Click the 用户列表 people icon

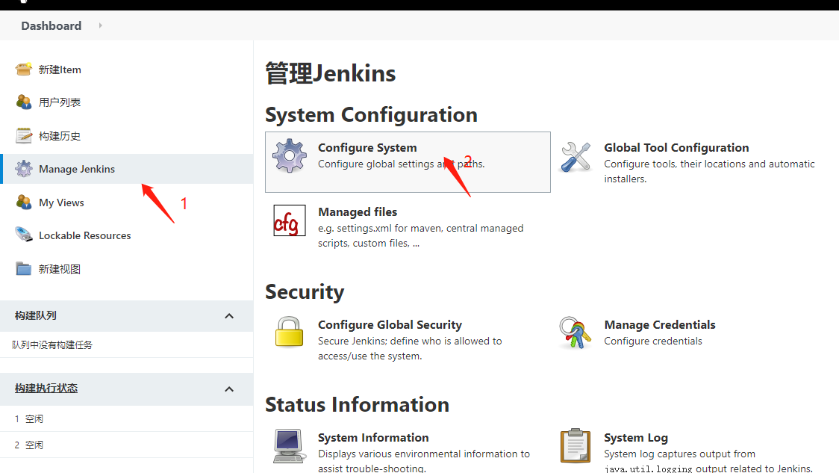tap(24, 102)
